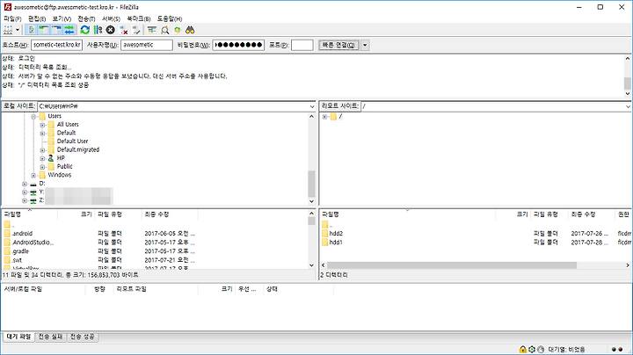Viewport: 633px width, 355px height.
Task: Open the 서버(S) menu
Action: coord(111,18)
